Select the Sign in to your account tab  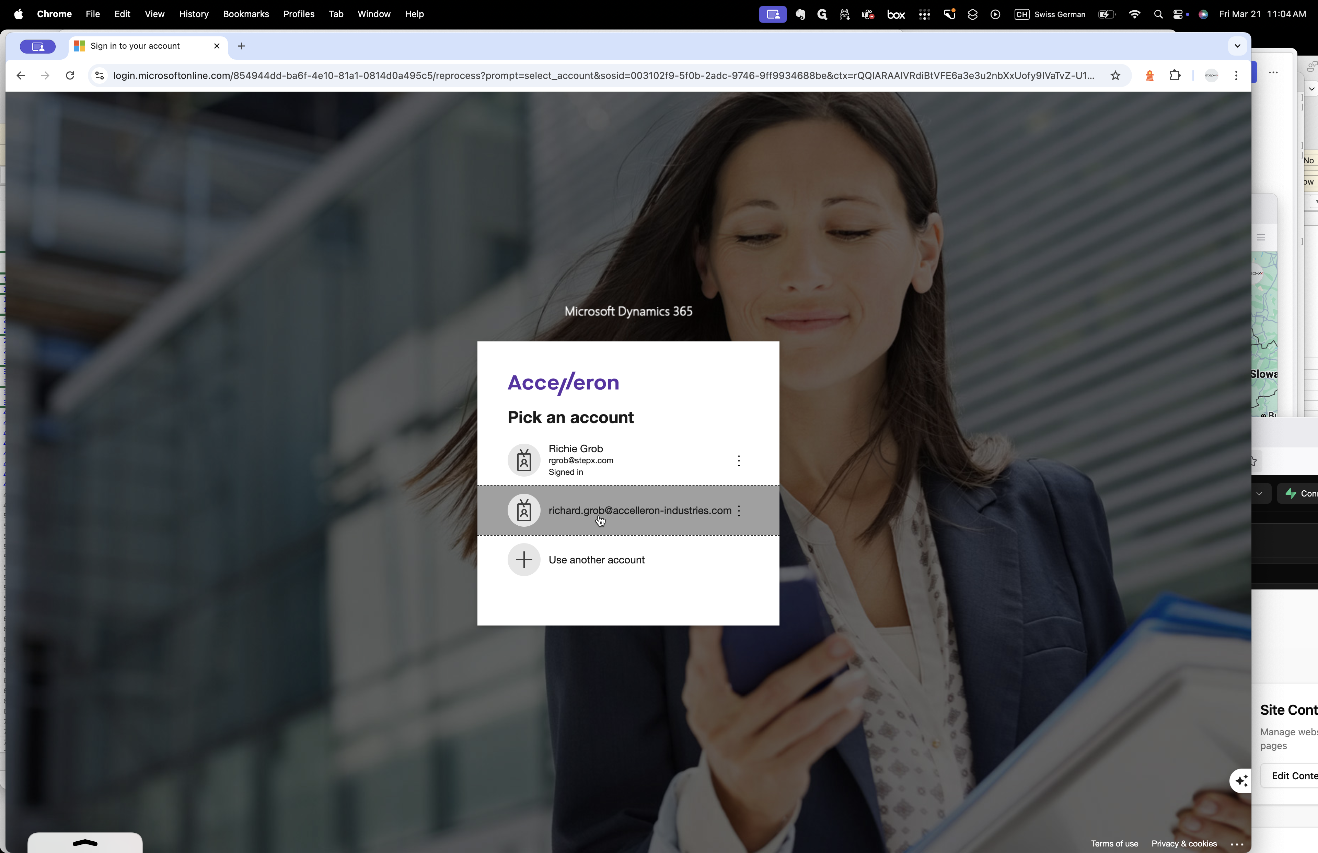(x=148, y=46)
